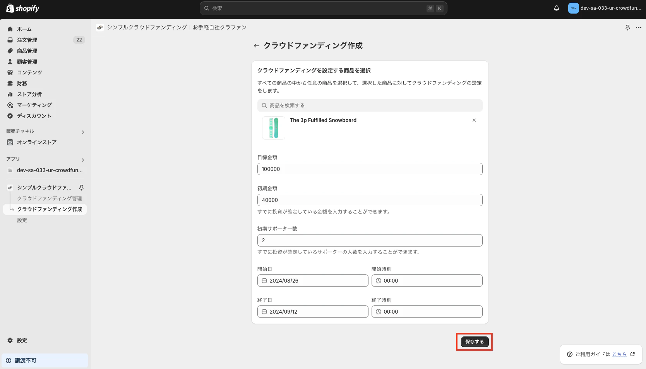Open the ホーム sidebar icon
This screenshot has width=646, height=369.
coord(10,29)
